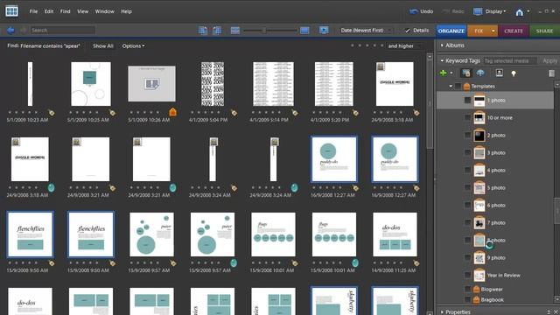Viewport: 560px width, 315px height.
Task: Click the people recognition tag icon
Action: point(465,73)
